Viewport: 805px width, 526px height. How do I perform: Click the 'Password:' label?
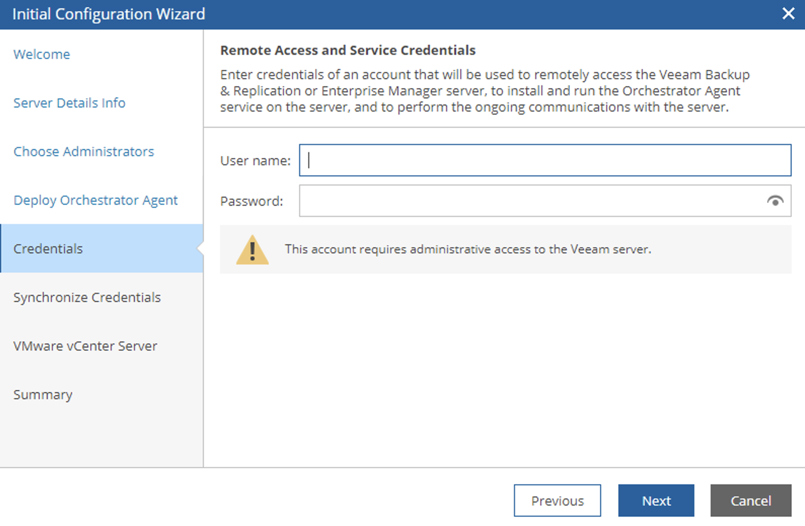(x=251, y=201)
